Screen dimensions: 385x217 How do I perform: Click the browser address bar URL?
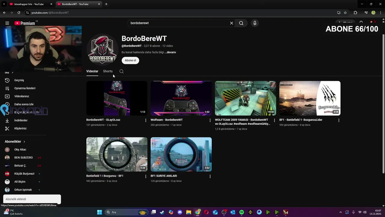coord(50,13)
